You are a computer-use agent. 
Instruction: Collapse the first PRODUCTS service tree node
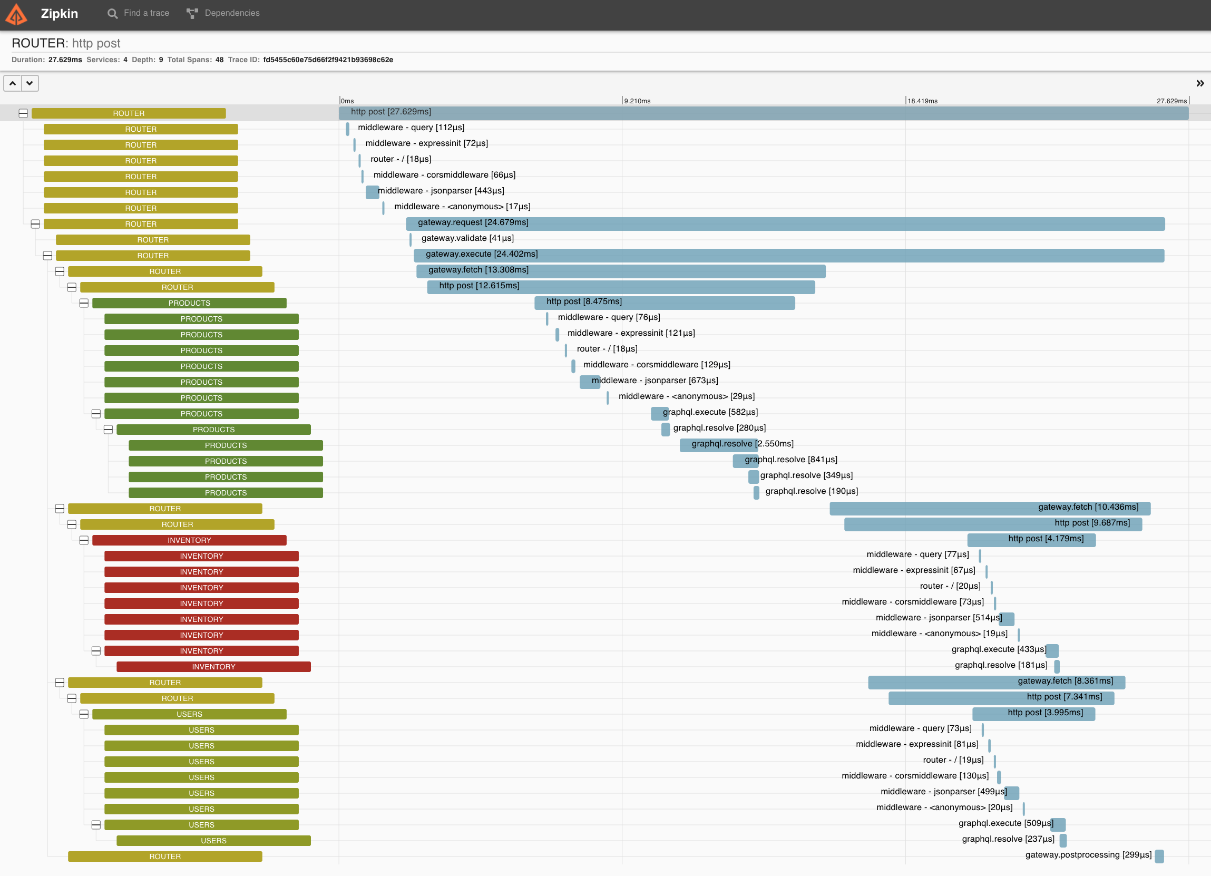(x=84, y=304)
